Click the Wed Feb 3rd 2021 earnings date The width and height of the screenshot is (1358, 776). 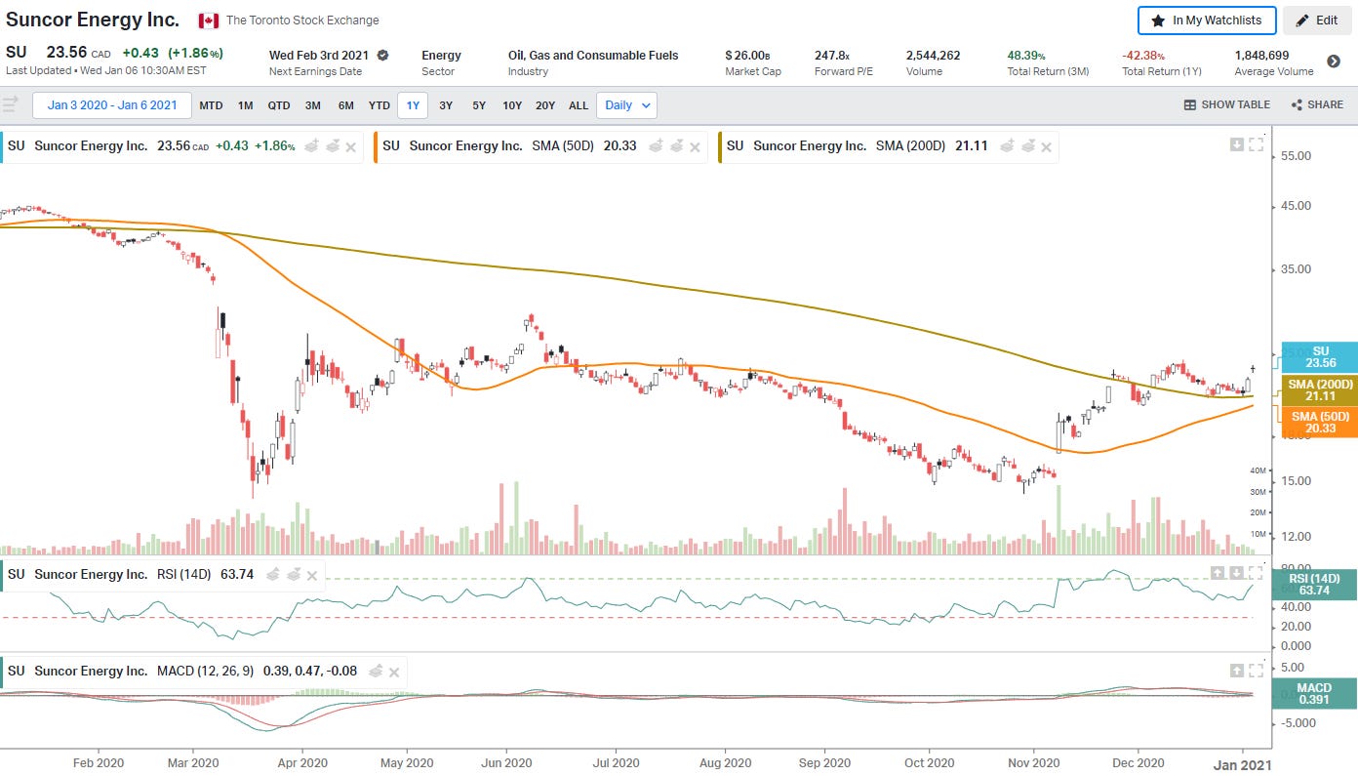319,56
